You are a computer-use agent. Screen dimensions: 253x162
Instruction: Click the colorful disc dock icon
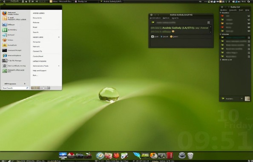pyautogui.click(x=153, y=156)
